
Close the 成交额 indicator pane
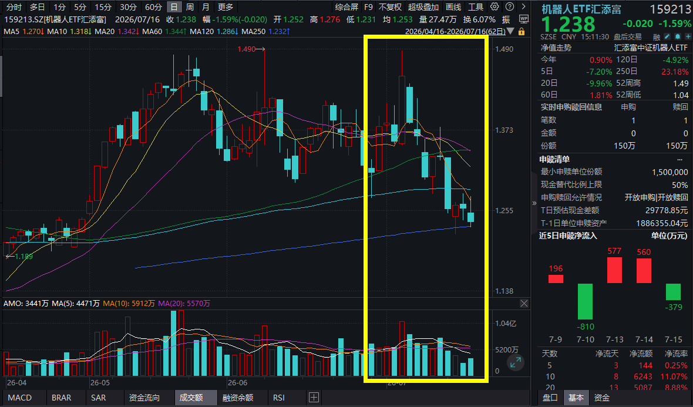point(524,303)
